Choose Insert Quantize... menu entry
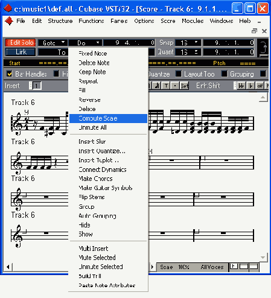This screenshot has width=271, height=298. (108, 151)
